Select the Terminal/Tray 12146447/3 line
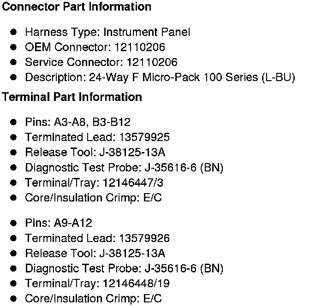 (94, 183)
